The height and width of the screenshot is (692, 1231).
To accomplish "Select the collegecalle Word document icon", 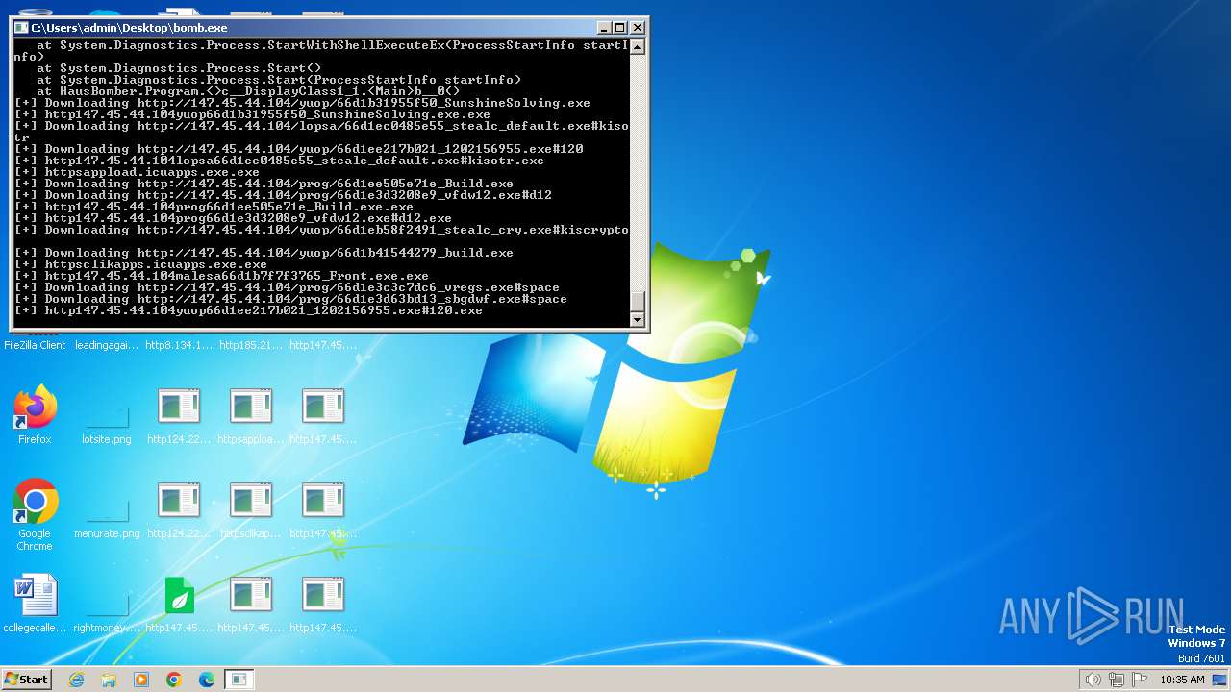I will [36, 604].
